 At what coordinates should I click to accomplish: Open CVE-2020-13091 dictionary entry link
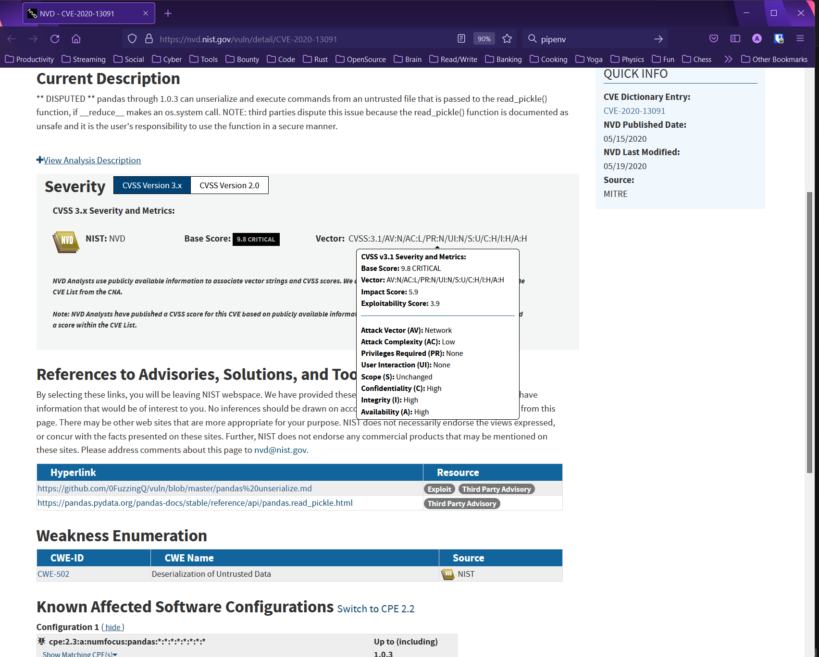coord(634,111)
